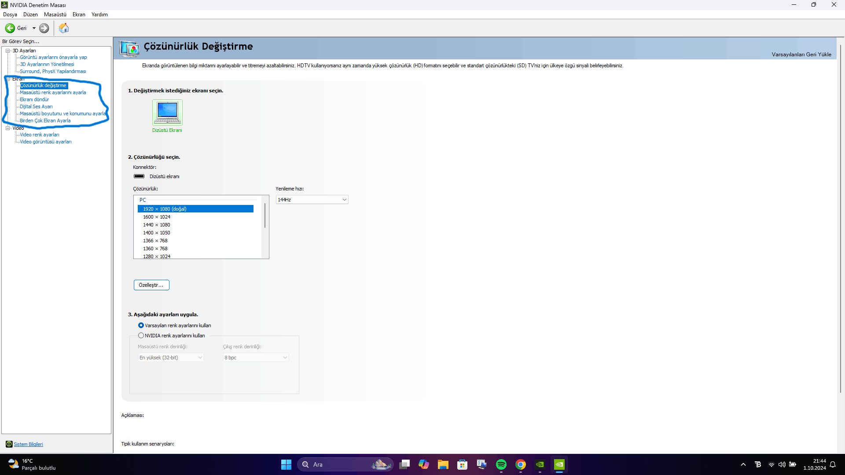This screenshot has width=845, height=475.
Task: Collapse the 3D Ayarları tree node
Action: point(7,51)
